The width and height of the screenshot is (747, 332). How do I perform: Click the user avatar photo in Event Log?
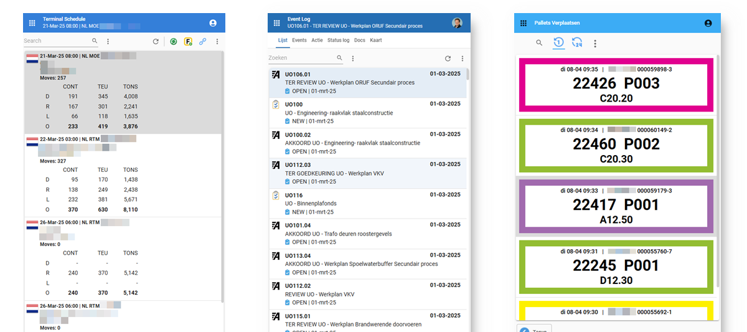(x=457, y=23)
